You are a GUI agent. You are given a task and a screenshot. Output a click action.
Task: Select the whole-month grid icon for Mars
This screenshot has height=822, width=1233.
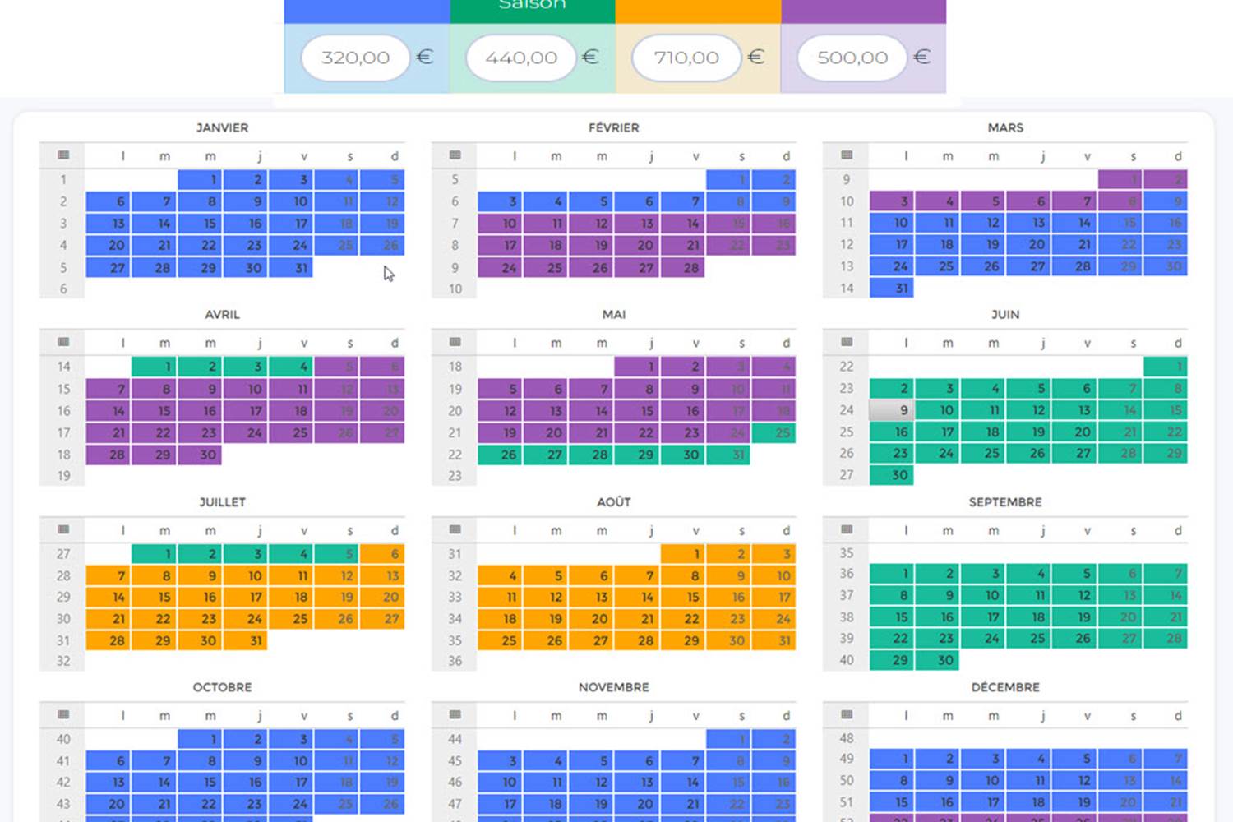coord(847,155)
